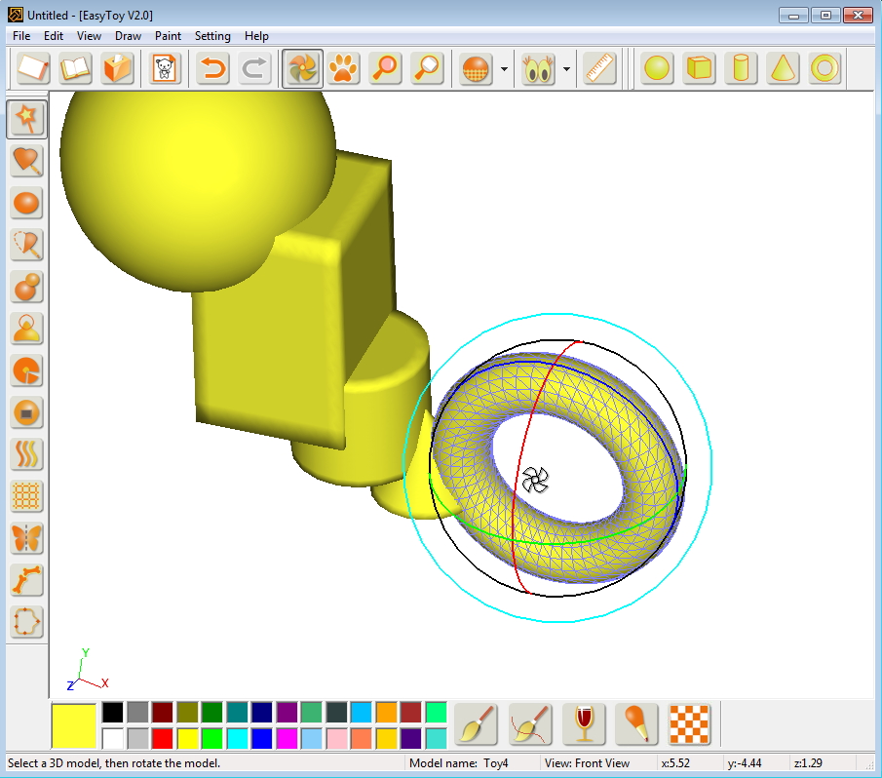Image resolution: width=882 pixels, height=778 pixels.
Task: Open the Help menu
Action: coord(256,36)
